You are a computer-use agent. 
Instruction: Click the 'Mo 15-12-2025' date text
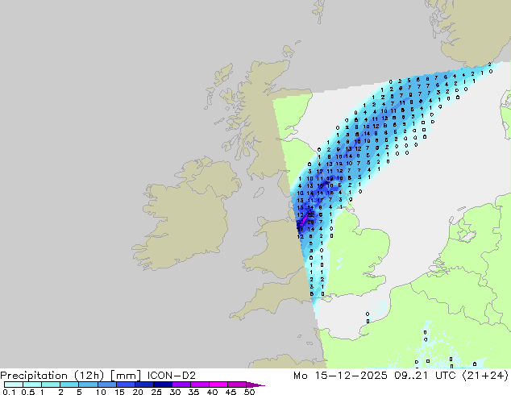pyautogui.click(x=340, y=376)
